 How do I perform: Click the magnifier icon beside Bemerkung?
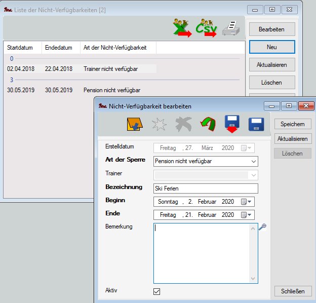pos(262,228)
